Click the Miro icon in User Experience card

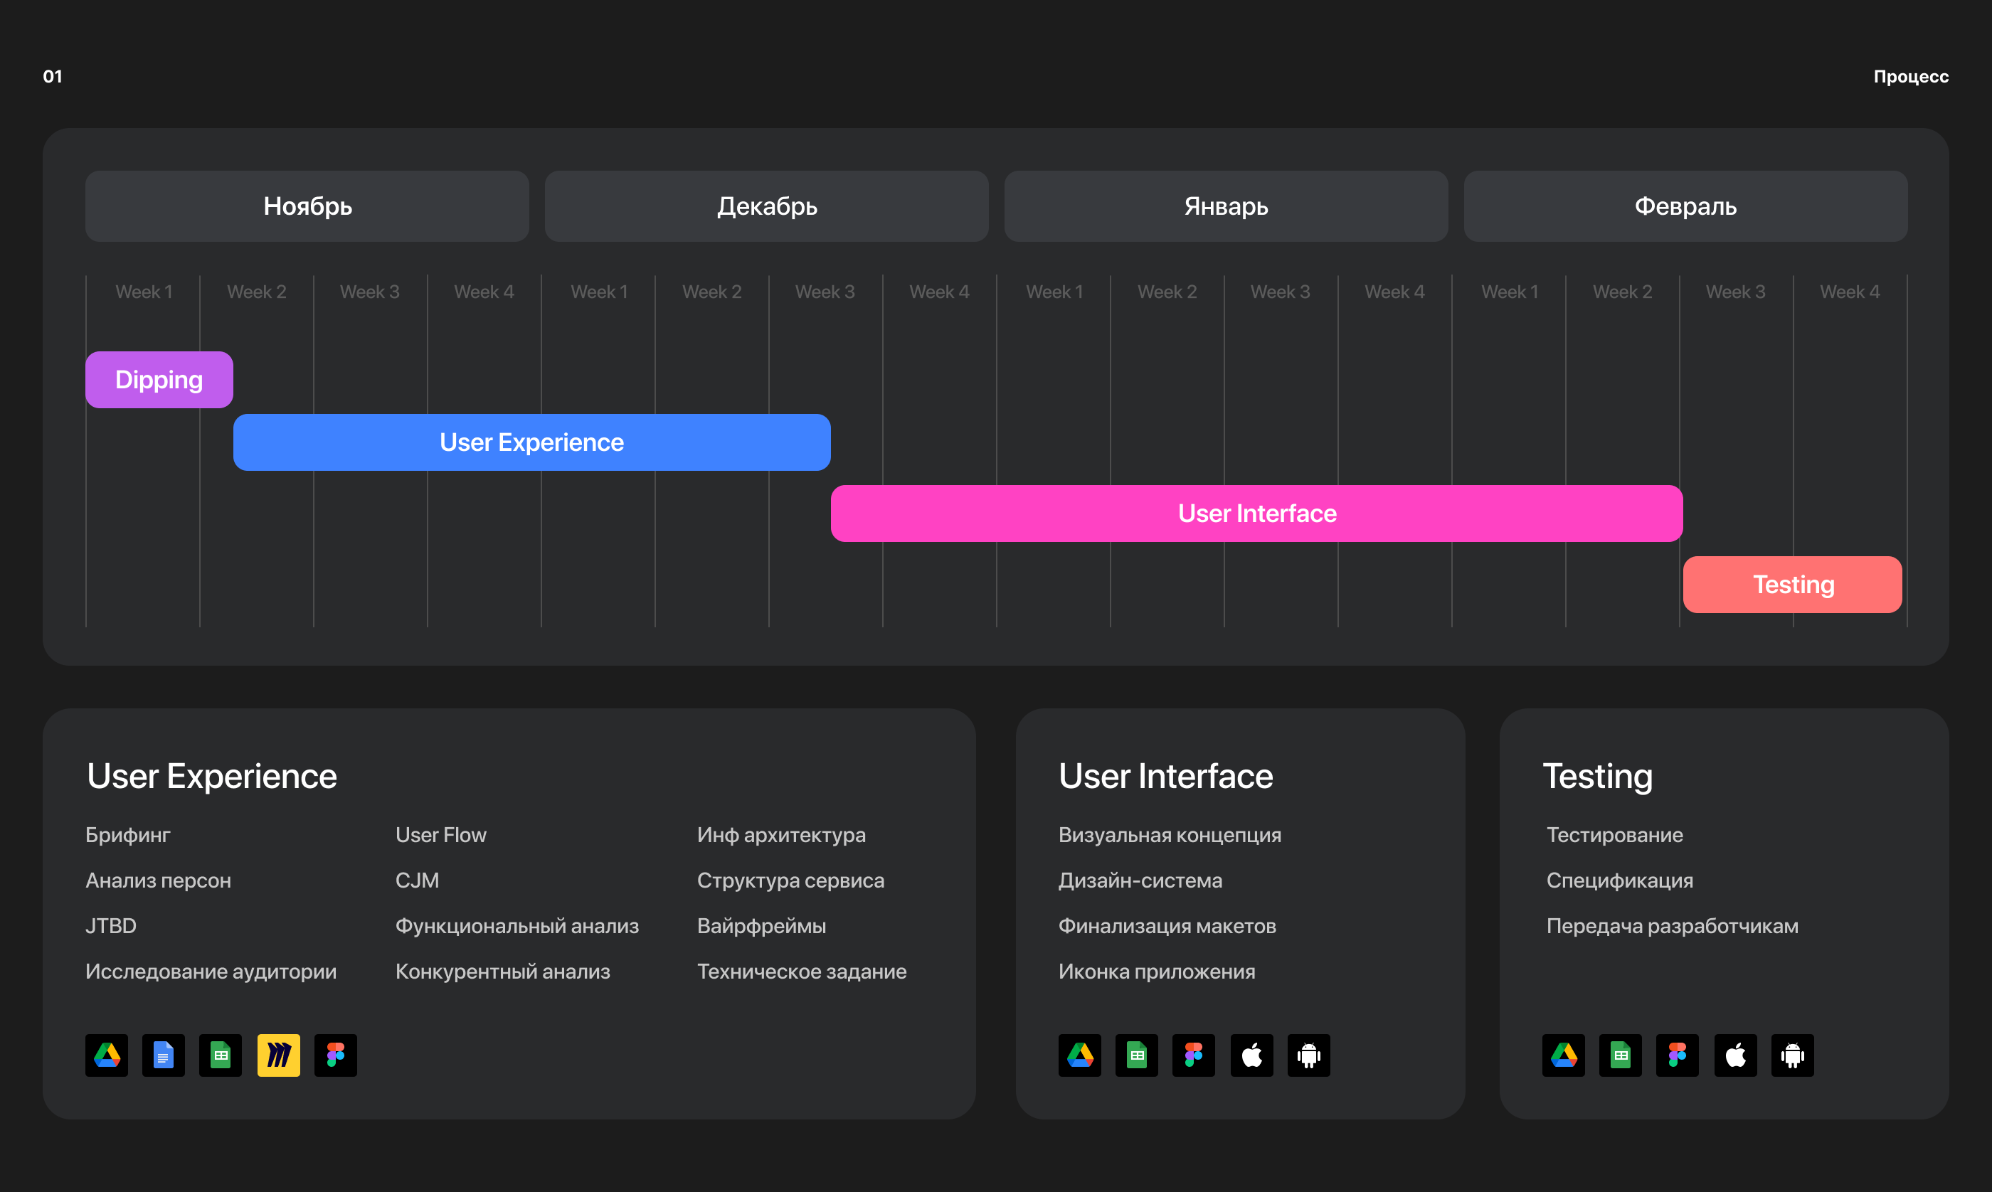coord(278,1055)
